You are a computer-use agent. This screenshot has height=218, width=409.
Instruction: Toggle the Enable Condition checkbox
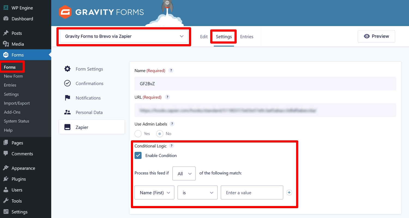tap(138, 156)
